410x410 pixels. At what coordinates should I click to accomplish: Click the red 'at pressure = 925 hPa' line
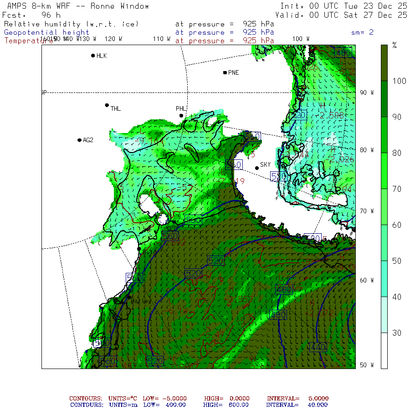click(x=225, y=41)
